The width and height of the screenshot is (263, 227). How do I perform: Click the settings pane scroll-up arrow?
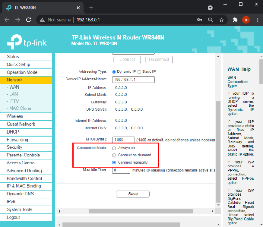coord(218,56)
